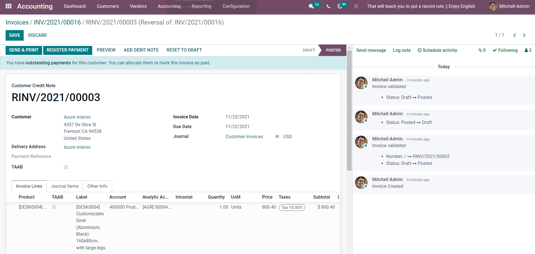Open the attachments paperclip icon
The height and width of the screenshot is (254, 535).
pyautogui.click(x=482, y=50)
